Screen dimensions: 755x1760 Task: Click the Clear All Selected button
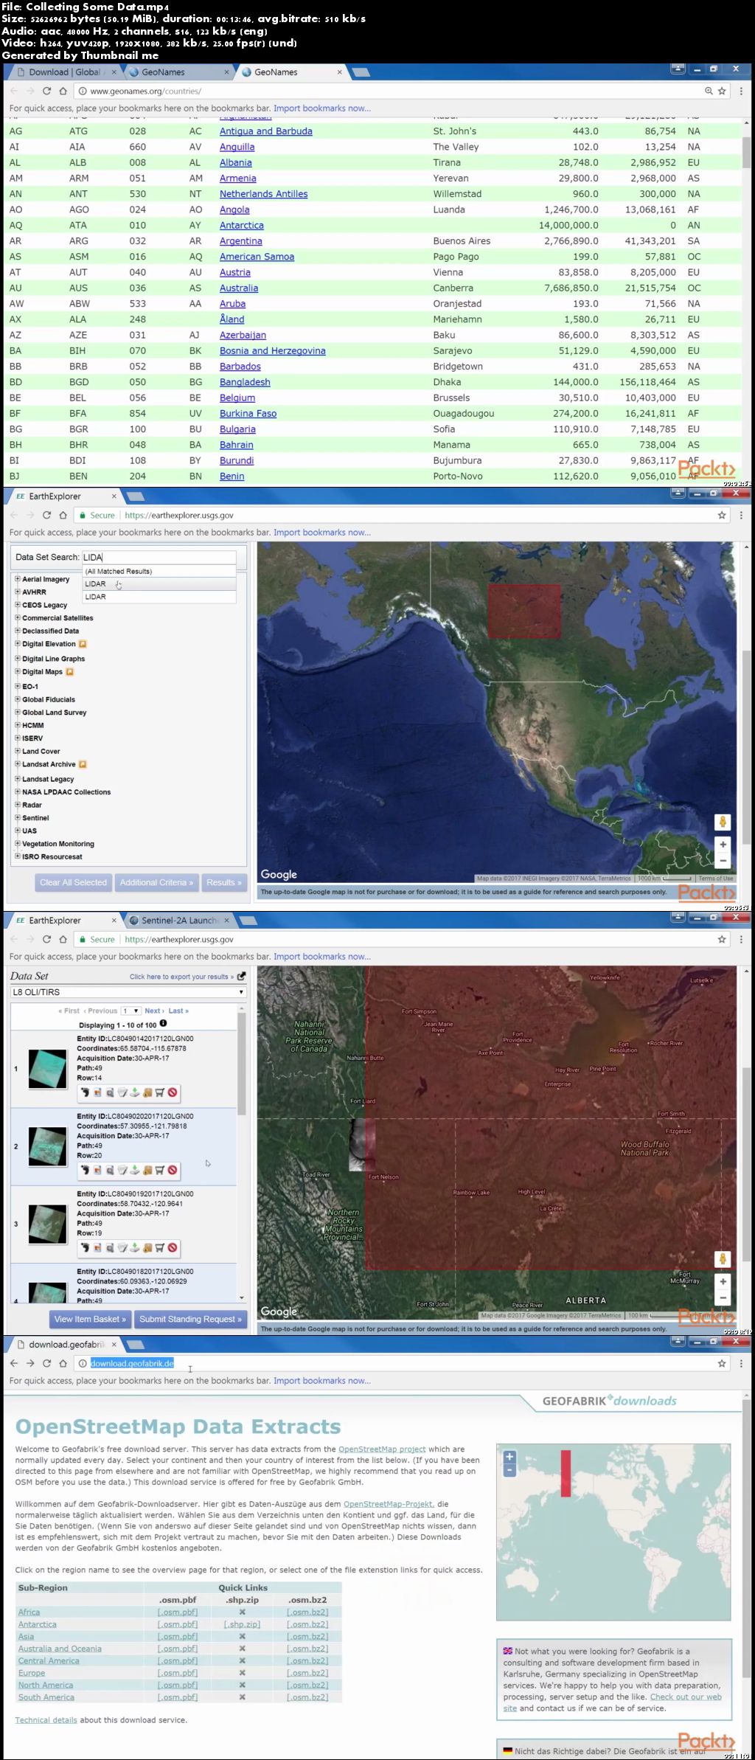tap(73, 882)
